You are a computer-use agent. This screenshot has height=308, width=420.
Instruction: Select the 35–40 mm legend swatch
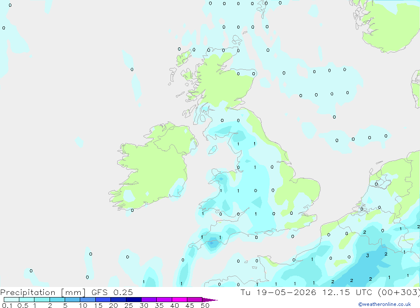click(164, 300)
